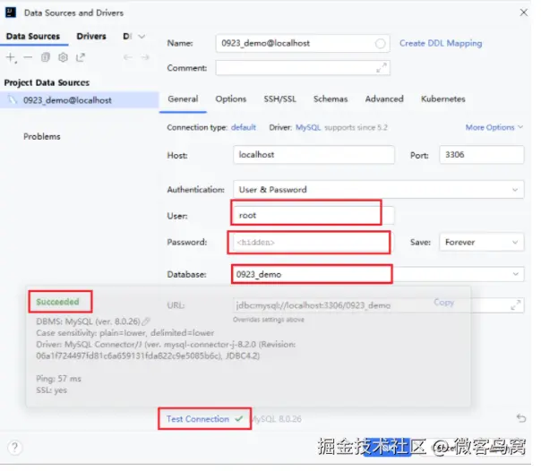The width and height of the screenshot is (541, 471).
Task: Open the Options tab
Action: 231,99
